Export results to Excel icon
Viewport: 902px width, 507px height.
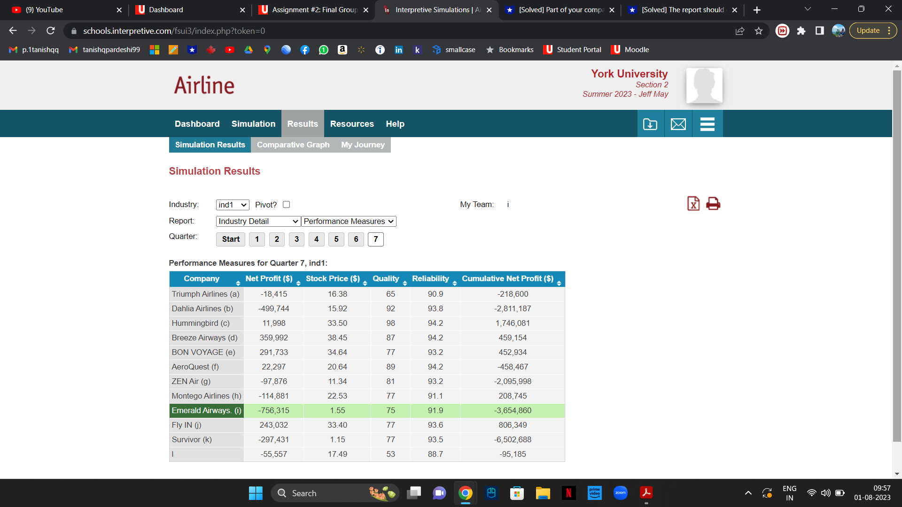pos(693,204)
